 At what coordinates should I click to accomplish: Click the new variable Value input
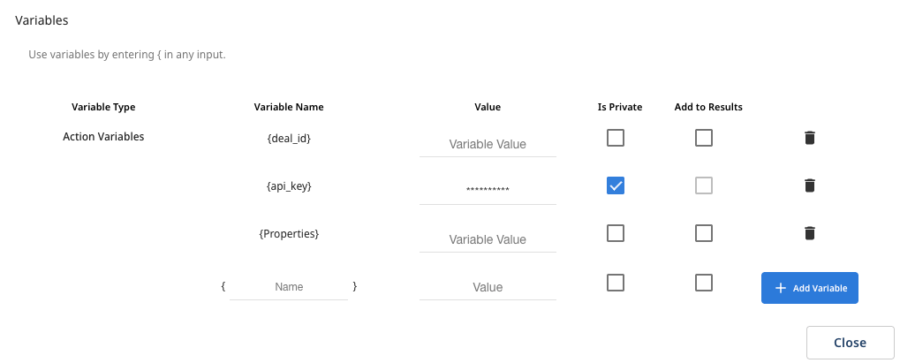coord(488,287)
